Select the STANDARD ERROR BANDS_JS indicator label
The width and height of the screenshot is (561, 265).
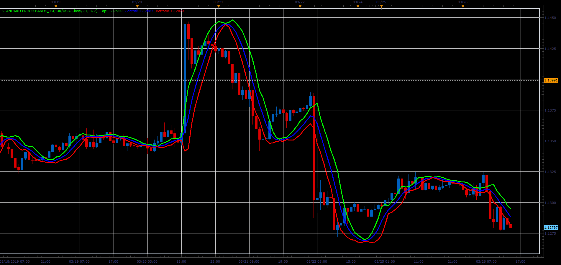click(50, 11)
